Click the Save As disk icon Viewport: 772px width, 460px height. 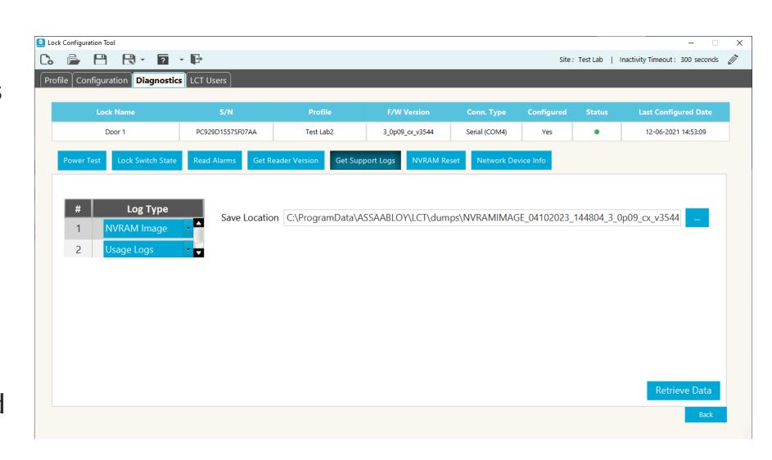pos(129,60)
